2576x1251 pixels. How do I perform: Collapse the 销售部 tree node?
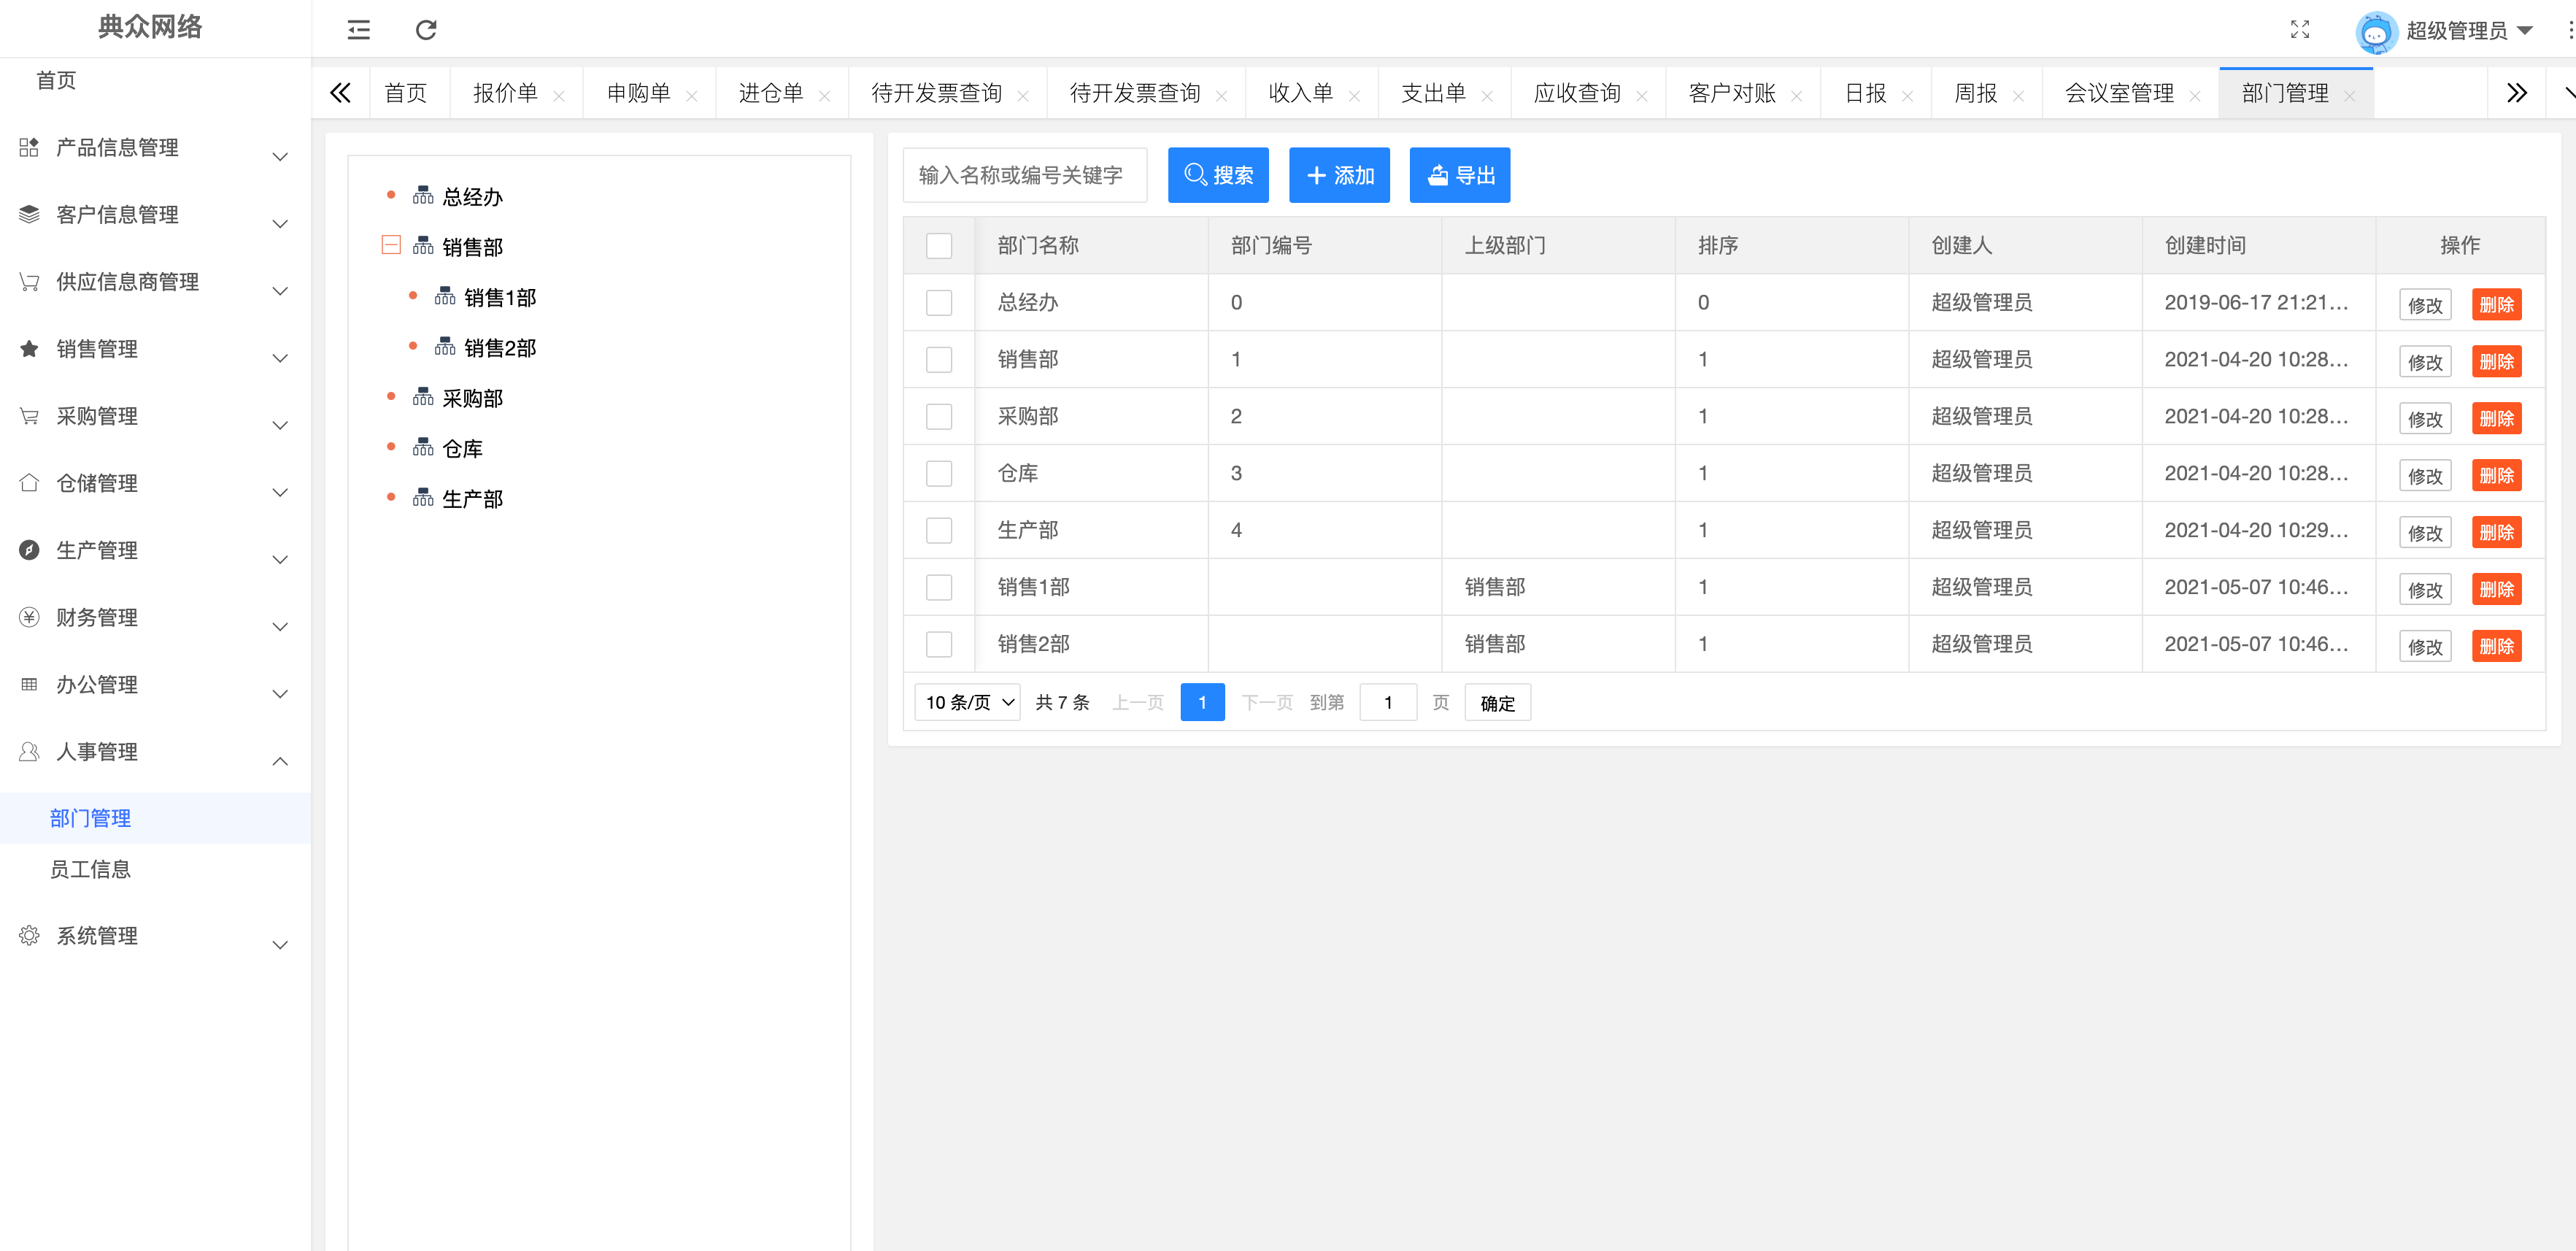[391, 245]
